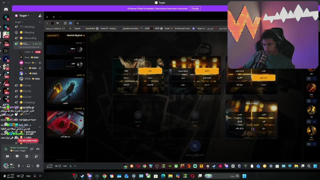The width and height of the screenshot is (320, 180).
Task: Select the server icon with 486 badge
Action: (x=6, y=83)
